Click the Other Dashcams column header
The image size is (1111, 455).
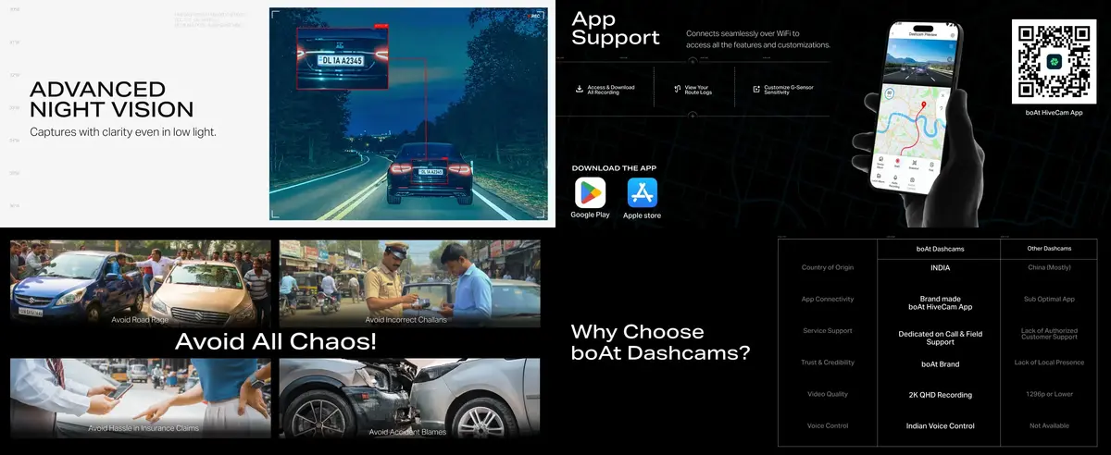click(x=1049, y=248)
